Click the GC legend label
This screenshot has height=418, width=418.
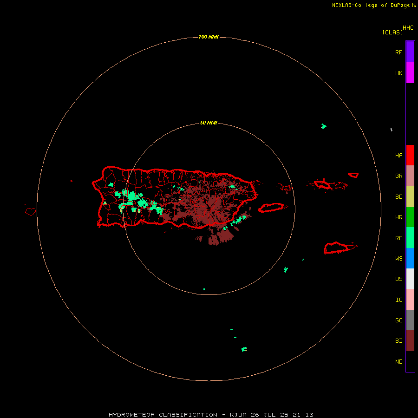coord(398,320)
